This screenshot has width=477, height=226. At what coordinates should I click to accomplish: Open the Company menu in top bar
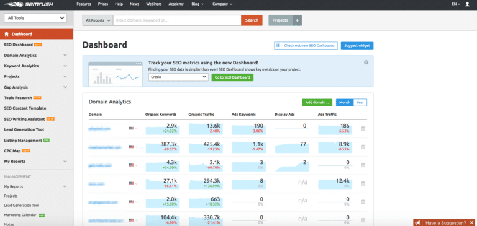222,4
